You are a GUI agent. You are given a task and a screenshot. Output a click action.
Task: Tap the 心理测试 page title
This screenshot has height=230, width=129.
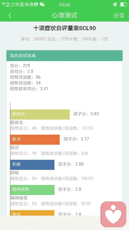(x=64, y=15)
